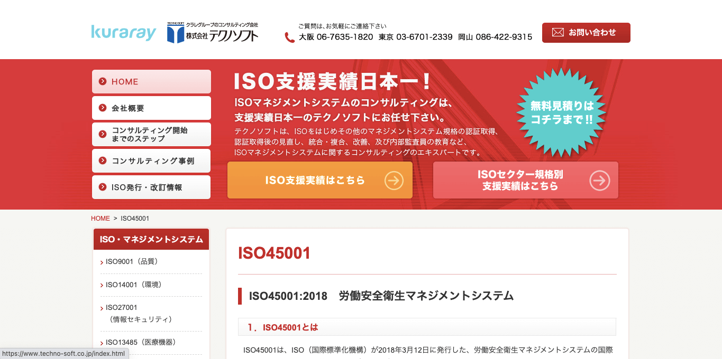The width and height of the screenshot is (722, 359).
Task: Click the chevron icon beside ISO14001（環境）
Action: point(102,286)
